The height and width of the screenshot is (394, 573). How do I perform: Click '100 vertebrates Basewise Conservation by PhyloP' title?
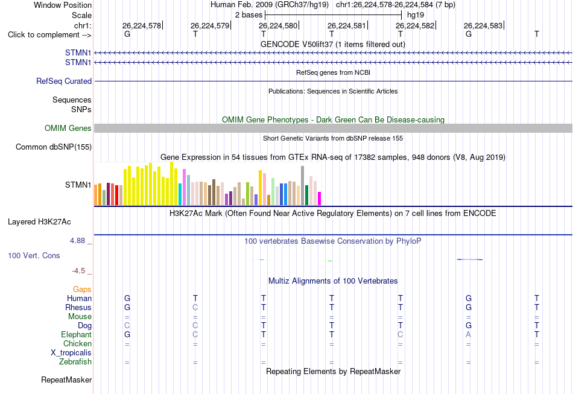[333, 241]
